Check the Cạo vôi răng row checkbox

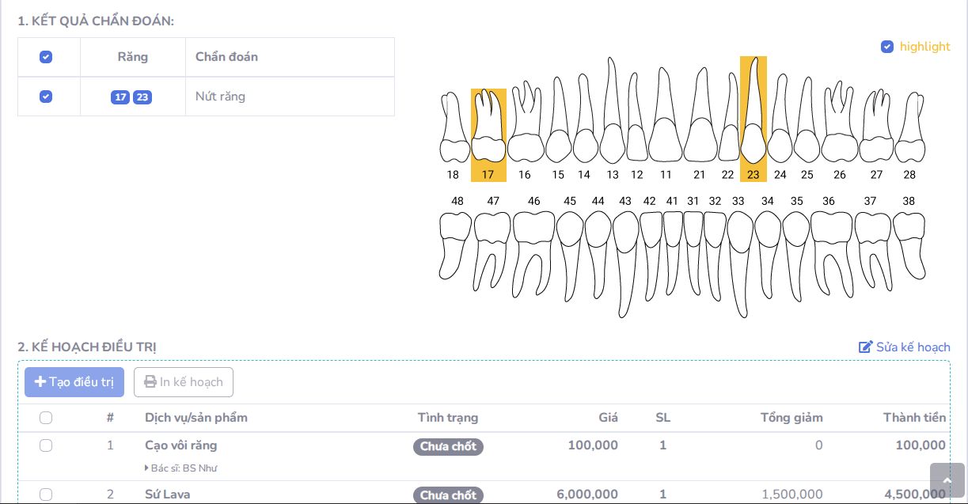(46, 445)
